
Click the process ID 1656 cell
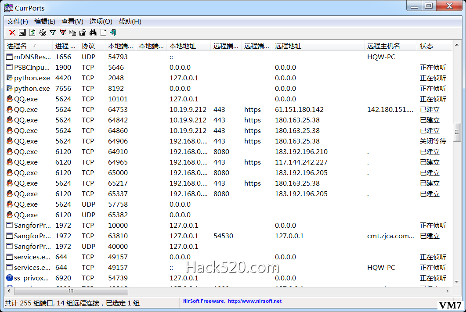tap(63, 57)
